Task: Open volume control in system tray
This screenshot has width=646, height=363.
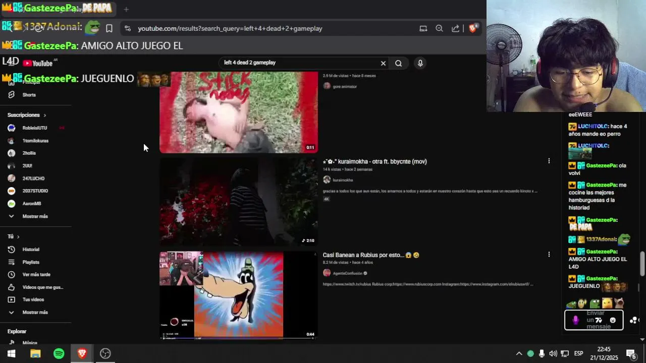Action: coord(553,353)
